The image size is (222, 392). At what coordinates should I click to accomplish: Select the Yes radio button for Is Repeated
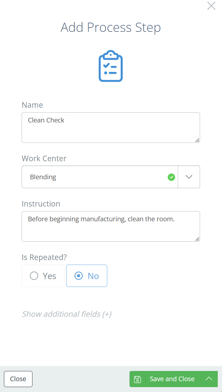pos(43,276)
